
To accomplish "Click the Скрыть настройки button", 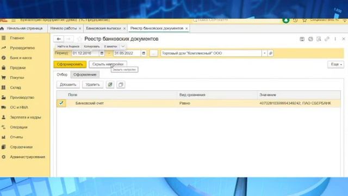I will (x=108, y=64).
